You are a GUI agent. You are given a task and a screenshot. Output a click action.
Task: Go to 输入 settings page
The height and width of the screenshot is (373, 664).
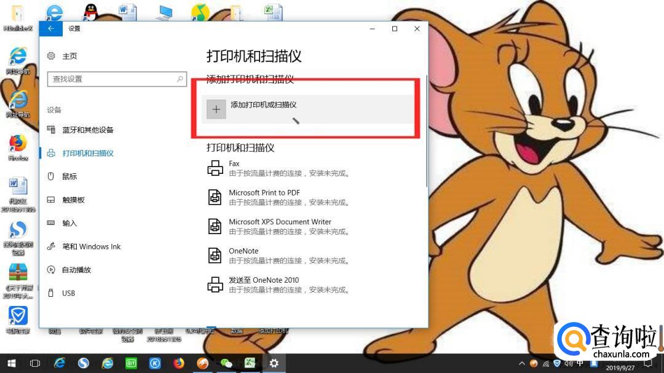pos(69,224)
